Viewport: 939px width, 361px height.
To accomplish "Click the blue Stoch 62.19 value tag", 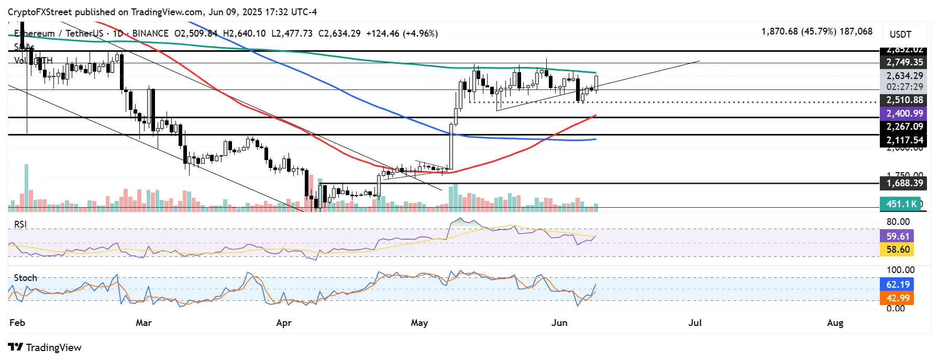I will [x=898, y=285].
